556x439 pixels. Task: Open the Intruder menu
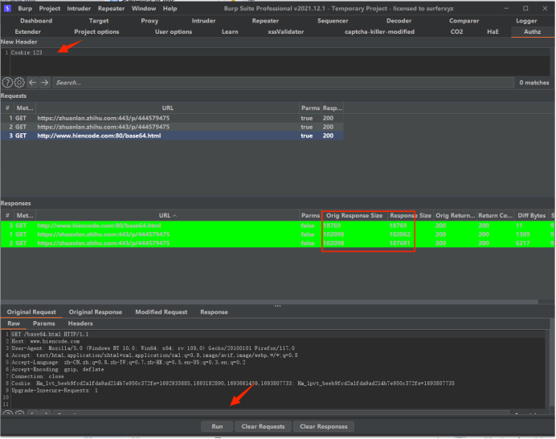click(x=79, y=8)
